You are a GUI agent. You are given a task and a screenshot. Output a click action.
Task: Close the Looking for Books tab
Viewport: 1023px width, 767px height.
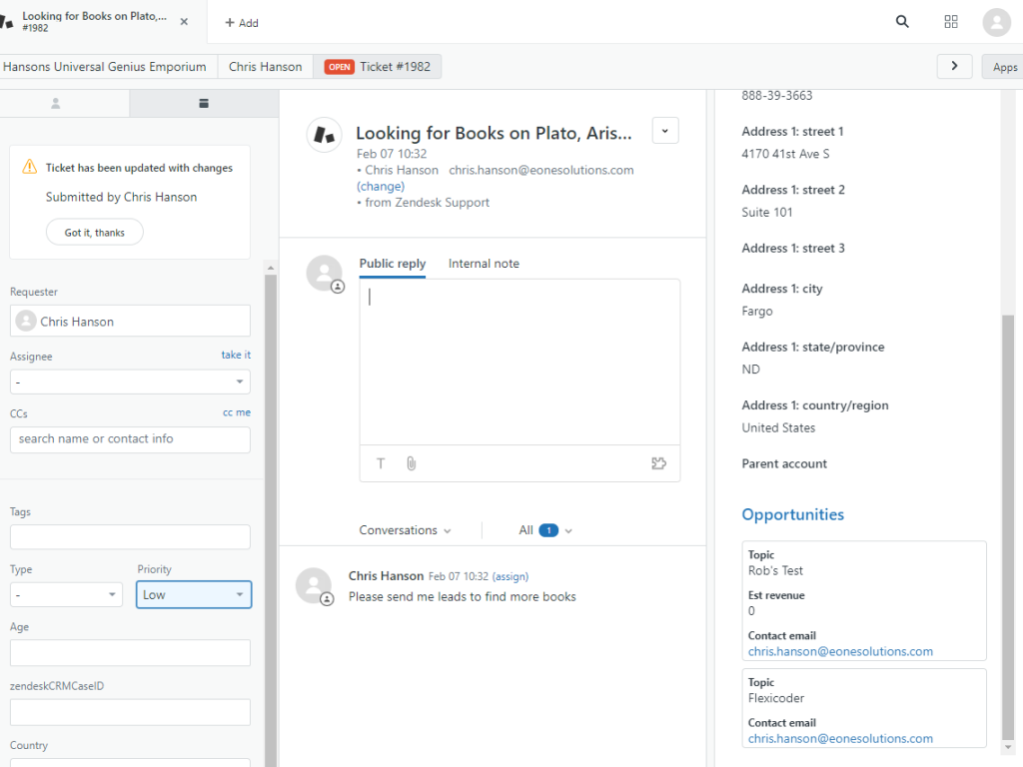click(184, 21)
